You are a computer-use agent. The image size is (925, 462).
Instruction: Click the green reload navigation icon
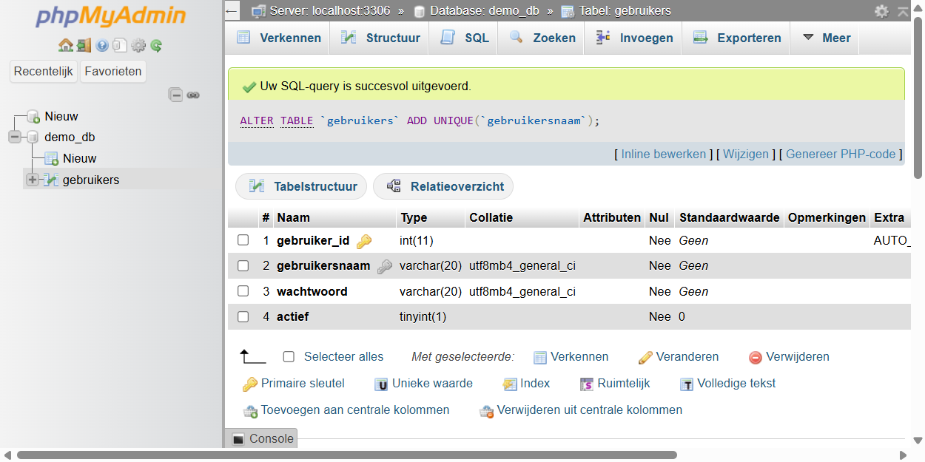point(156,46)
